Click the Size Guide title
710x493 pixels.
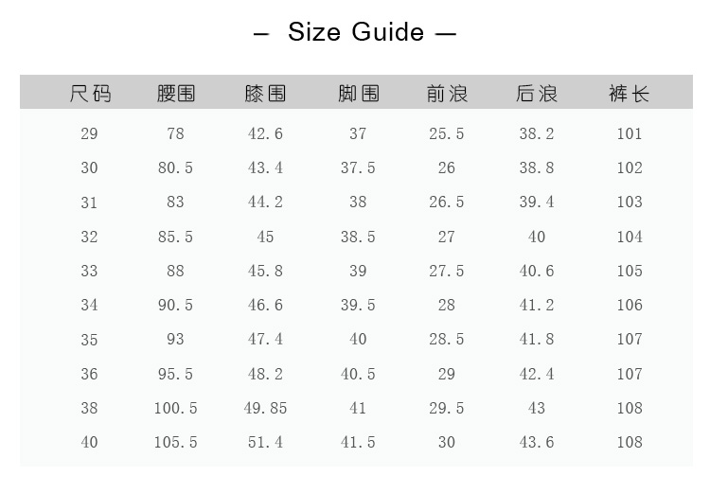click(355, 32)
